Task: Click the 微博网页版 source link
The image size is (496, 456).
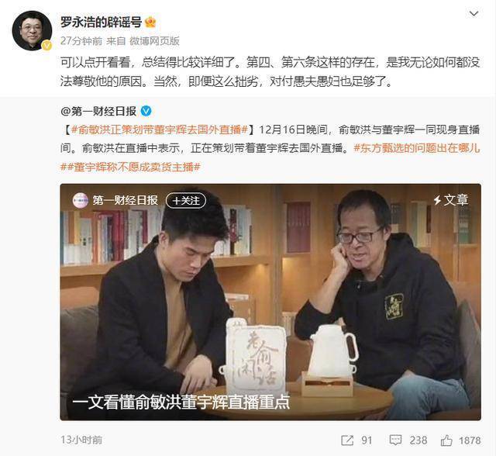Action: pos(154,41)
